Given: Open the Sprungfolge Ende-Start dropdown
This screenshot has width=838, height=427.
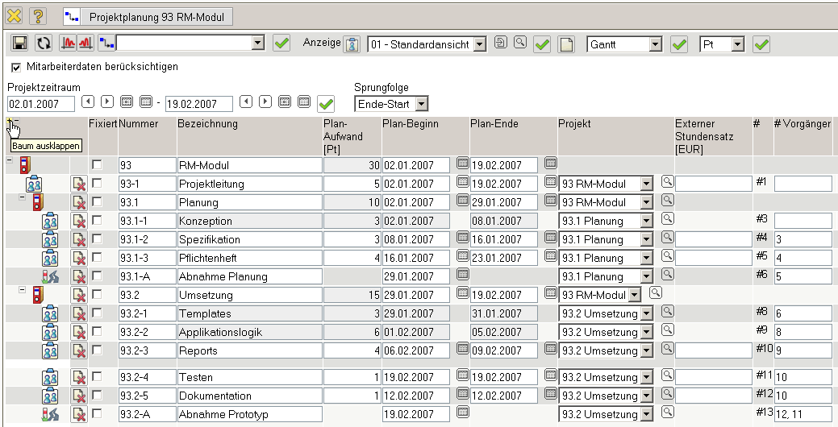Looking at the screenshot, I should click(x=422, y=104).
